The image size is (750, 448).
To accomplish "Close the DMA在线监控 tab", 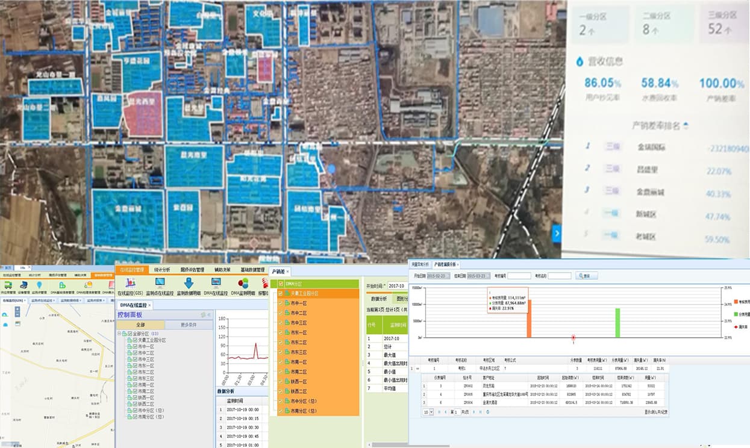I will coord(149,305).
